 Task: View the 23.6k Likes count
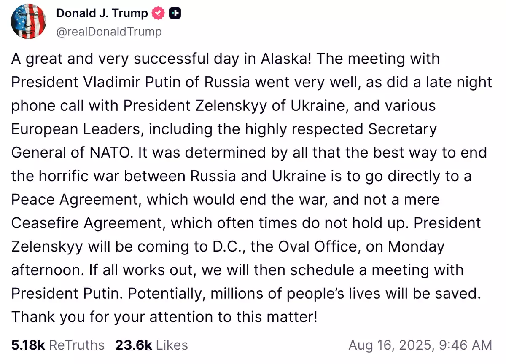point(151,345)
